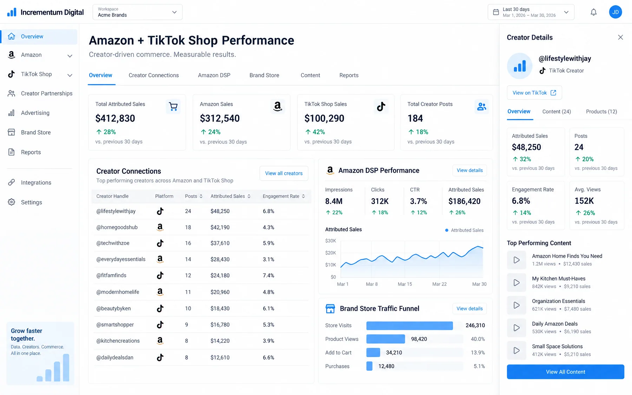The height and width of the screenshot is (395, 632).
Task: Click View details for Amazon DSP Performance
Action: click(469, 170)
